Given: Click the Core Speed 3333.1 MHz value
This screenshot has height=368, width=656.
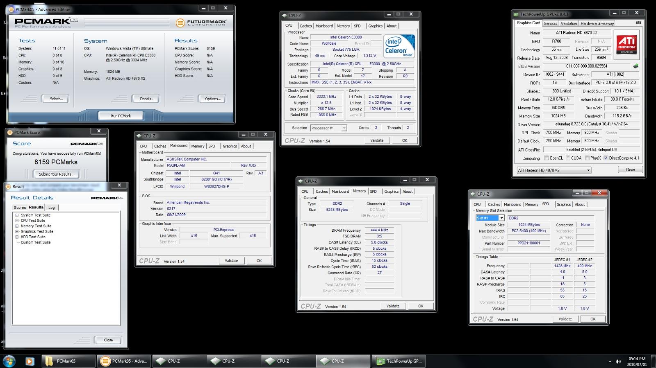Looking at the screenshot, I should click(326, 97).
